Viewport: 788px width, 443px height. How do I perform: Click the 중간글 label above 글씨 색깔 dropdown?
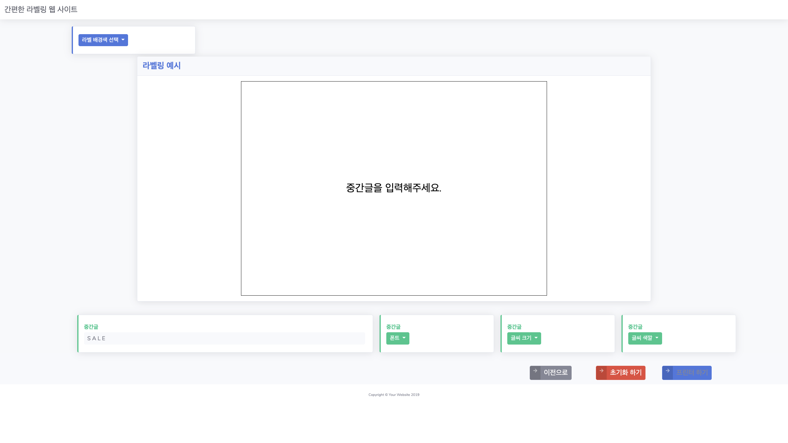click(x=635, y=327)
